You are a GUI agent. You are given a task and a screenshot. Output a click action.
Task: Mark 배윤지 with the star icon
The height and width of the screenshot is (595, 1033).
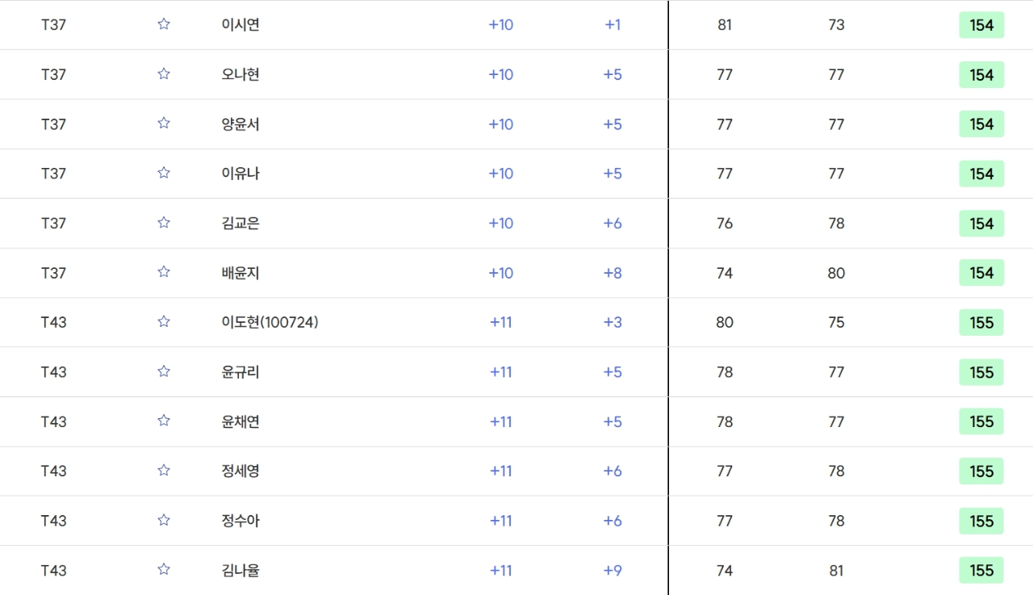(164, 272)
